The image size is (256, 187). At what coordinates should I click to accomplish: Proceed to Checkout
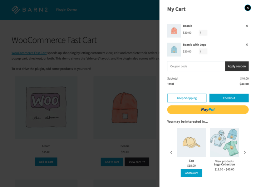pyautogui.click(x=229, y=98)
